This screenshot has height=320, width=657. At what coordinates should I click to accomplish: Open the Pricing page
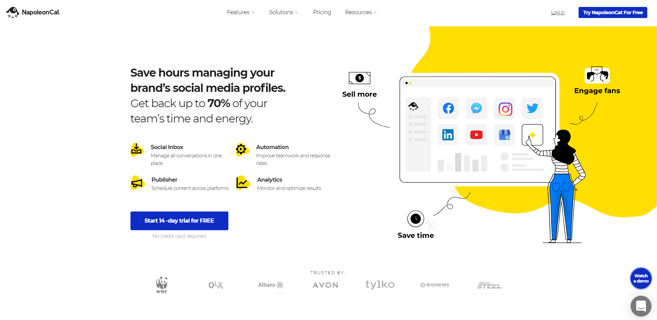(322, 12)
